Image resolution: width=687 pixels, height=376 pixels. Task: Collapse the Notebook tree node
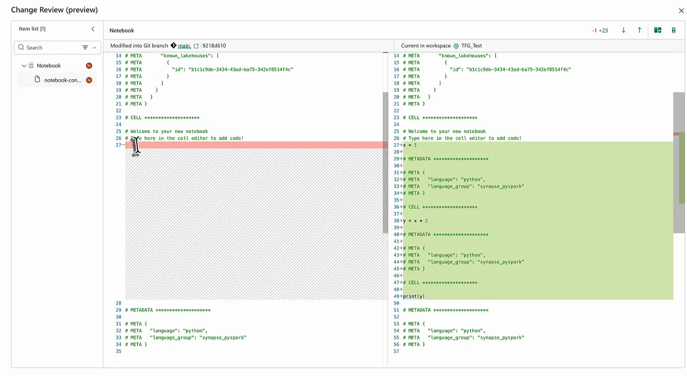point(24,66)
